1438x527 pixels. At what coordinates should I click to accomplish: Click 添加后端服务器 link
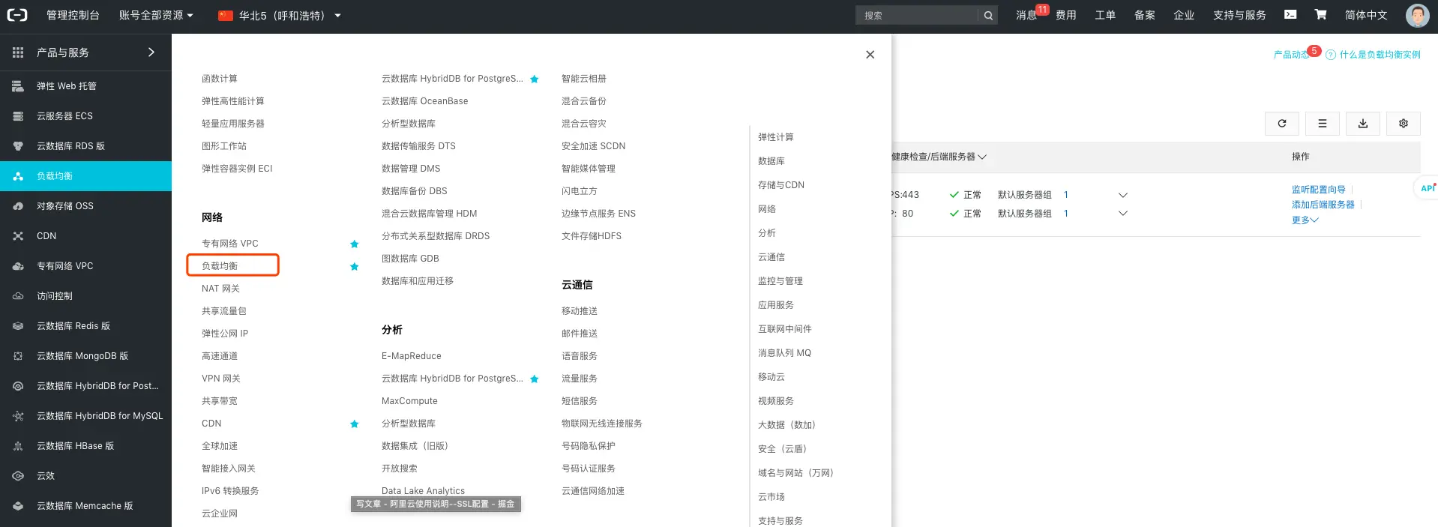(x=1323, y=205)
